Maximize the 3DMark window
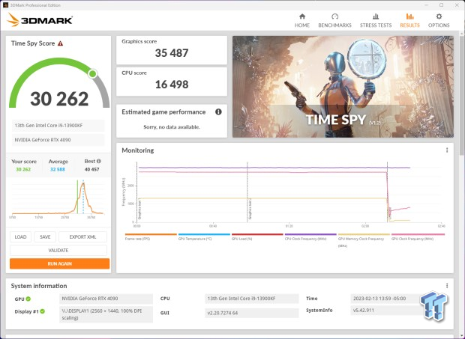Screen dimensions: 465x339 [x=442, y=5]
